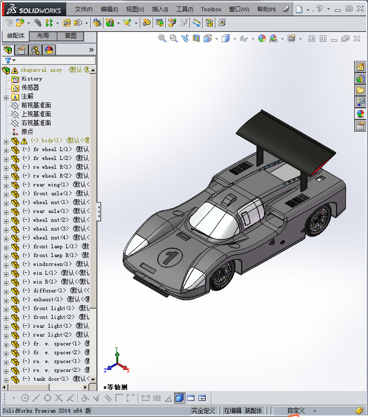Open the Toolbox menu
Screen dimensions: 368x417
pos(211,9)
